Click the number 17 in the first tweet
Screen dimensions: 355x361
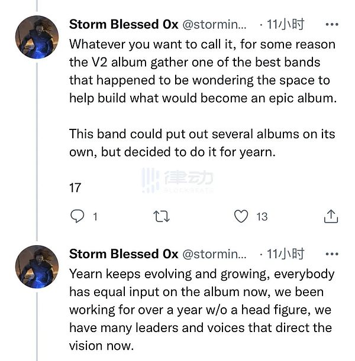[x=75, y=188]
